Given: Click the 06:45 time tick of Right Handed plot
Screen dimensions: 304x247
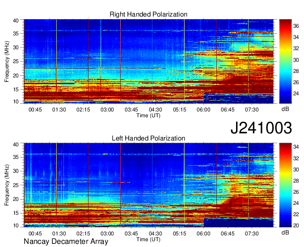Looking at the screenshot, I should click(228, 110).
